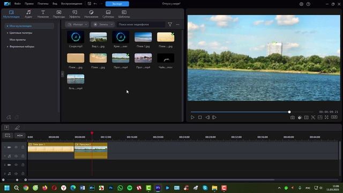
Task: Collapse the library sidebar with the arrow handle
Action: click(63, 74)
